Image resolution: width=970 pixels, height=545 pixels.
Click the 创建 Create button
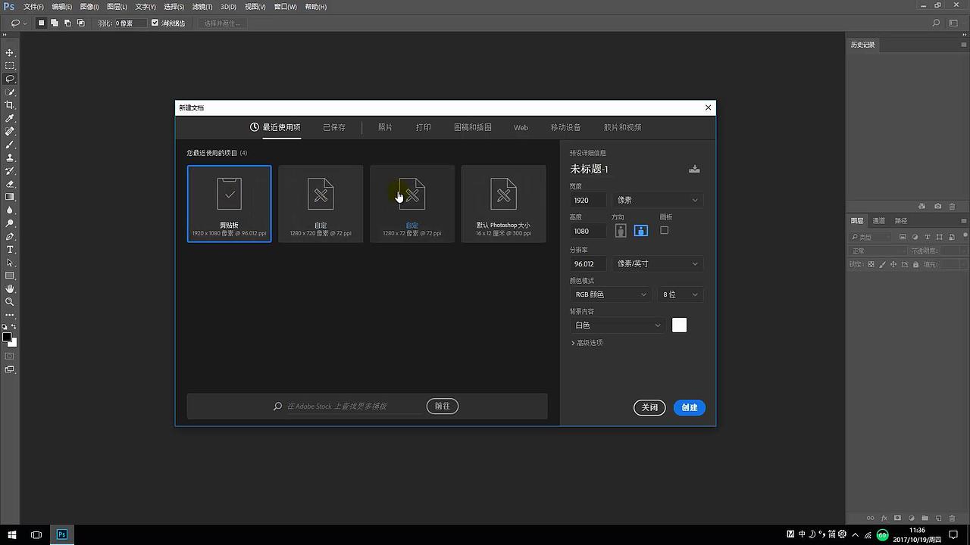coord(690,407)
